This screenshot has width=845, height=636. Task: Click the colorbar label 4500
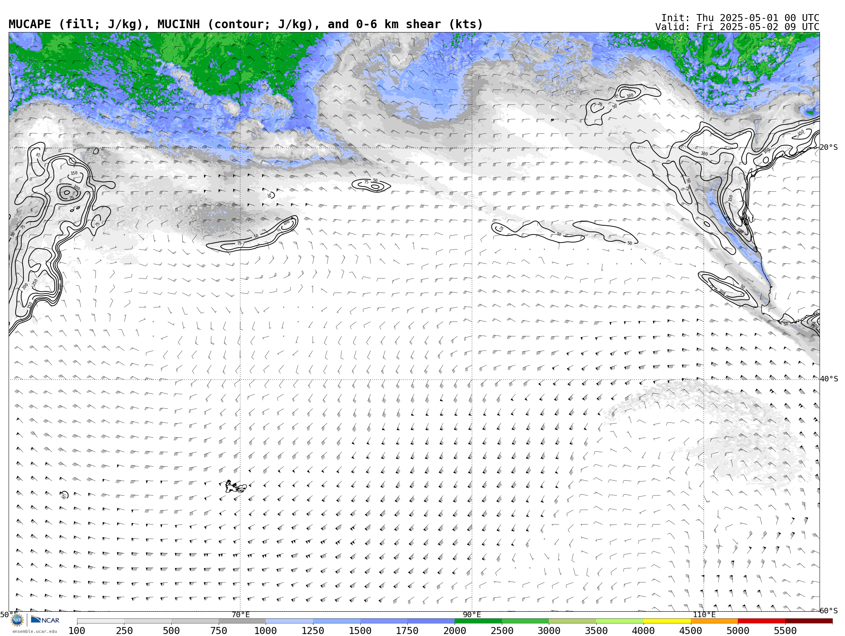[691, 631]
